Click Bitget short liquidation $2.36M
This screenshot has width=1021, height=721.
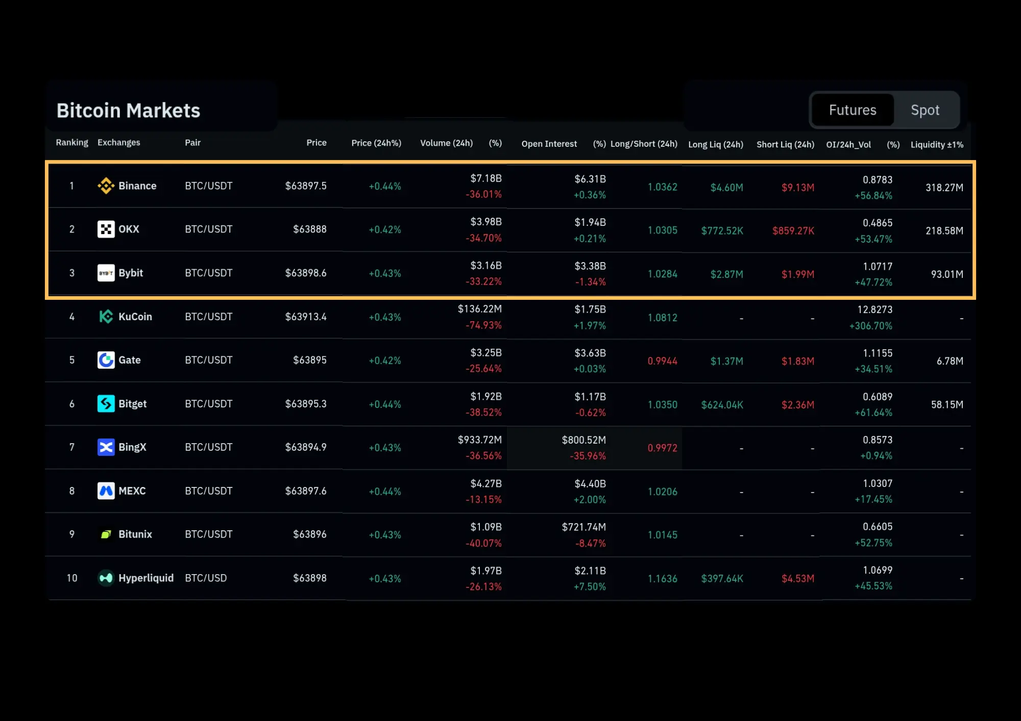pos(798,405)
